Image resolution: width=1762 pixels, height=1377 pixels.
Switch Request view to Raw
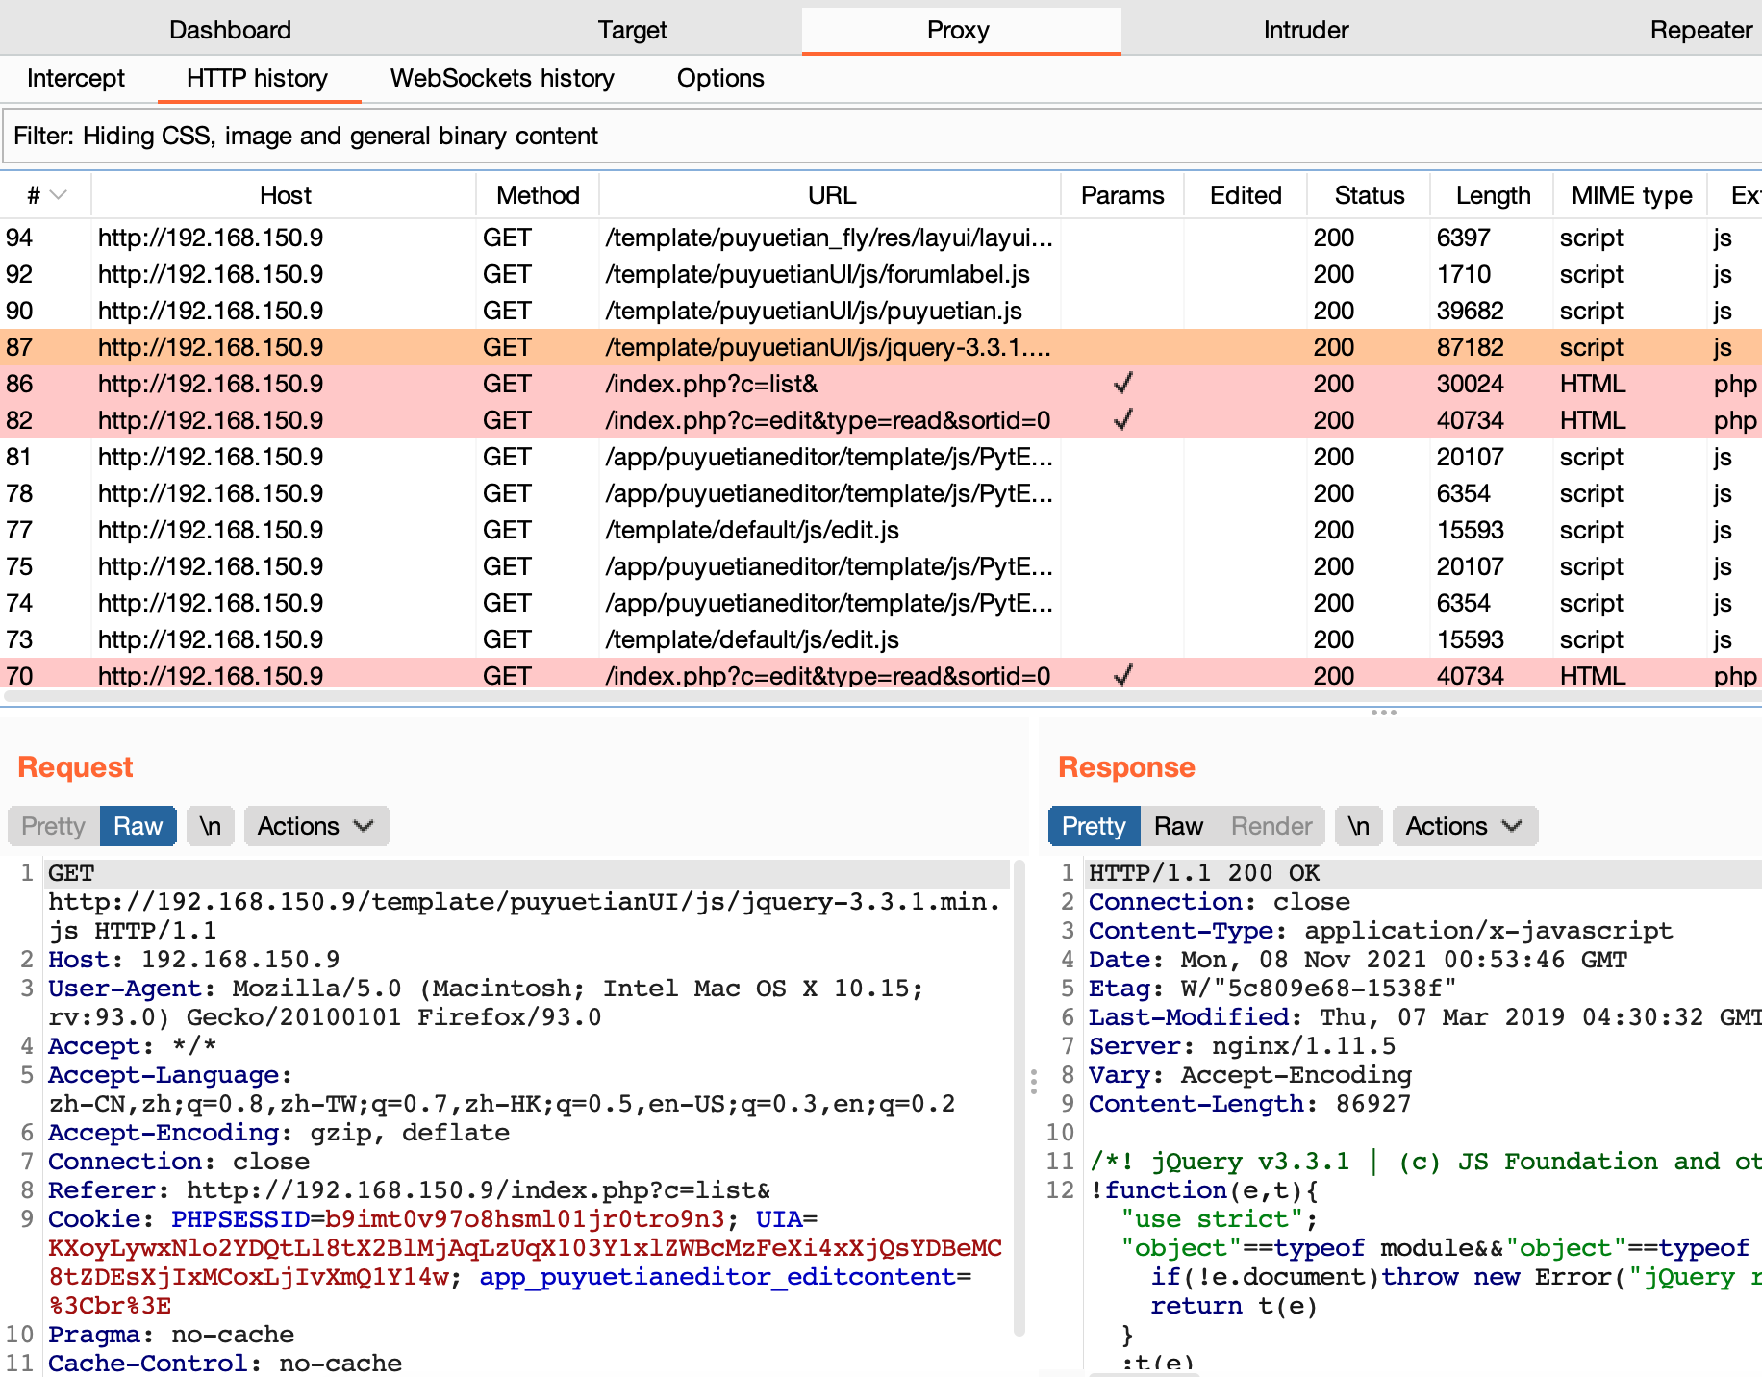click(138, 826)
